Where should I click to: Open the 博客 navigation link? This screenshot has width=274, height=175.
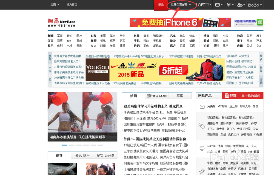[x=206, y=36]
